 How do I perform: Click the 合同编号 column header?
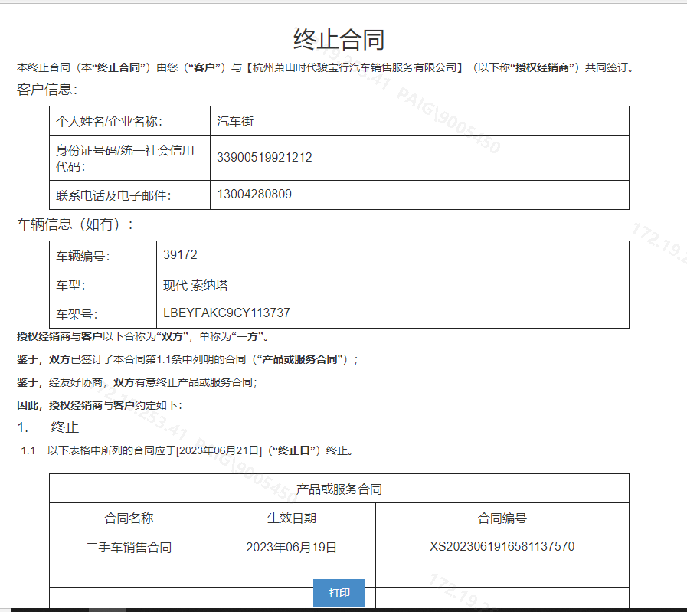502,518
